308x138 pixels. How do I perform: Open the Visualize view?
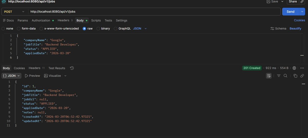click(x=52, y=76)
